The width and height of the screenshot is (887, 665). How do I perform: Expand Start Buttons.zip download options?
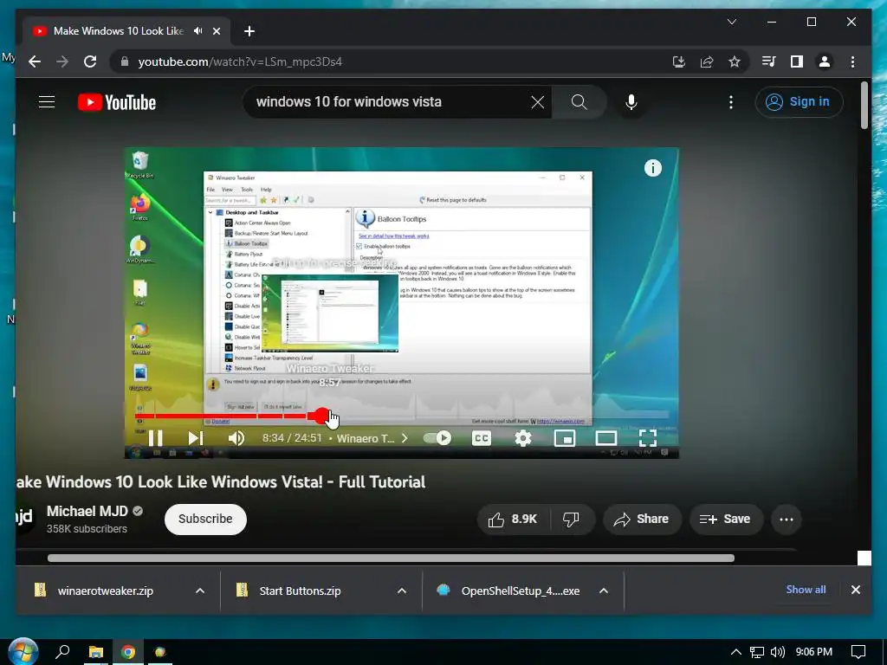click(x=402, y=591)
